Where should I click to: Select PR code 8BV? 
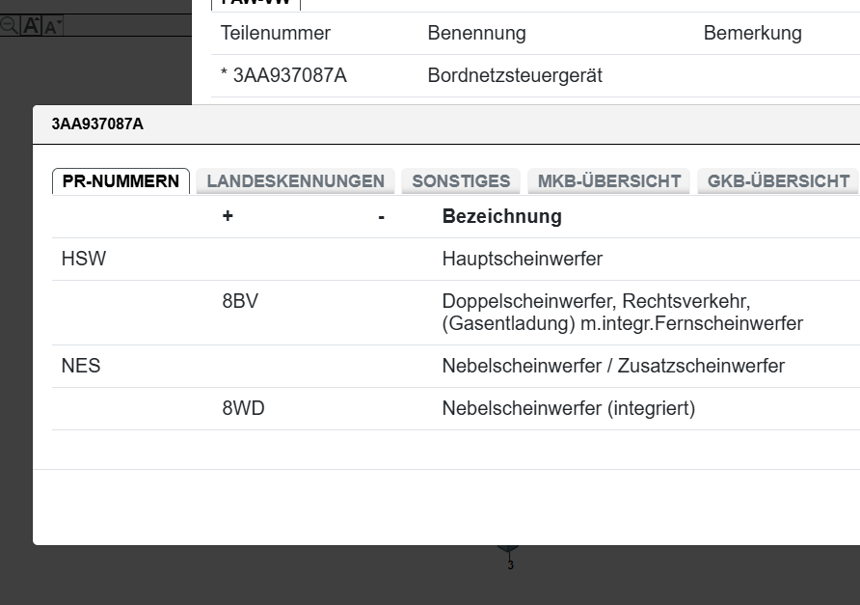coord(240,301)
